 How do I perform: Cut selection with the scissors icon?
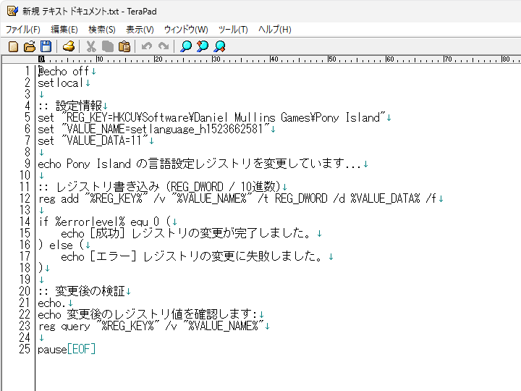point(91,46)
